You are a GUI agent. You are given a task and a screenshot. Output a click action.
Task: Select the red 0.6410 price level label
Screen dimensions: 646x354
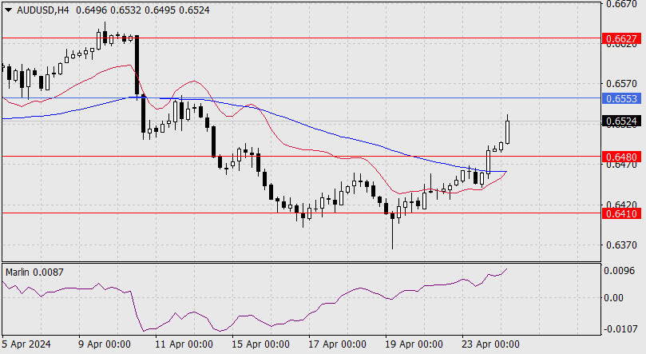pos(621,213)
